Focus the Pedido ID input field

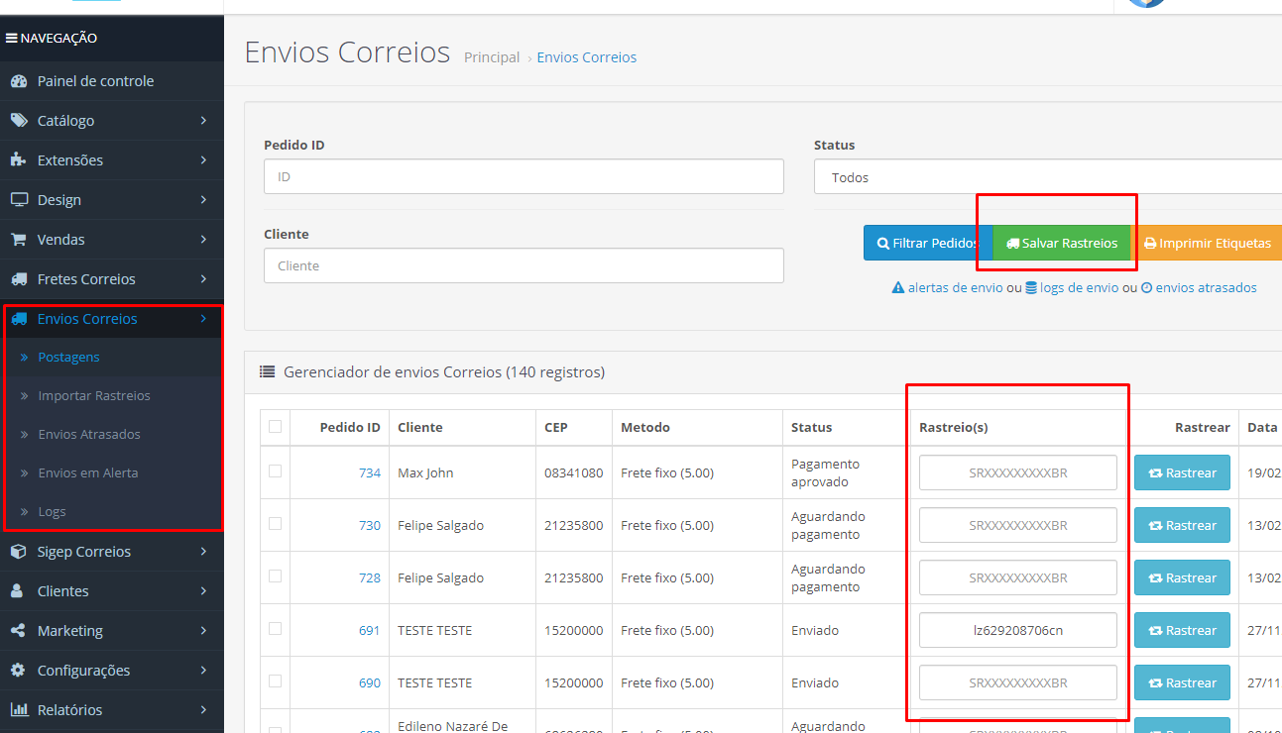tap(524, 176)
